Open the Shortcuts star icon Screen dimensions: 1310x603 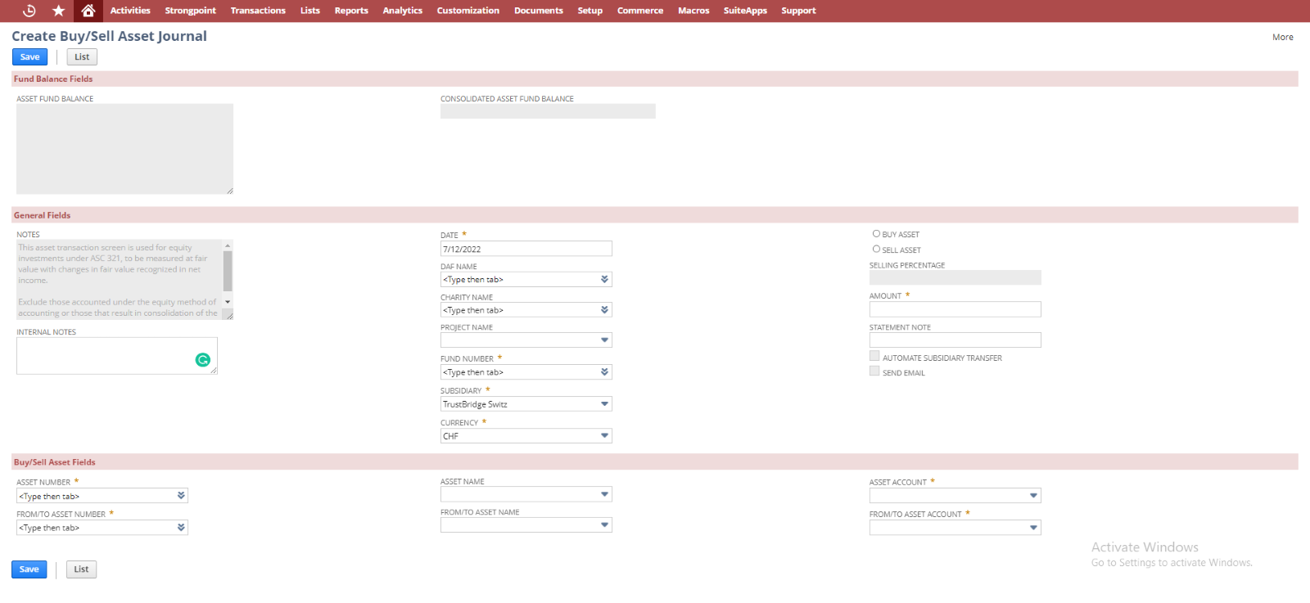58,11
